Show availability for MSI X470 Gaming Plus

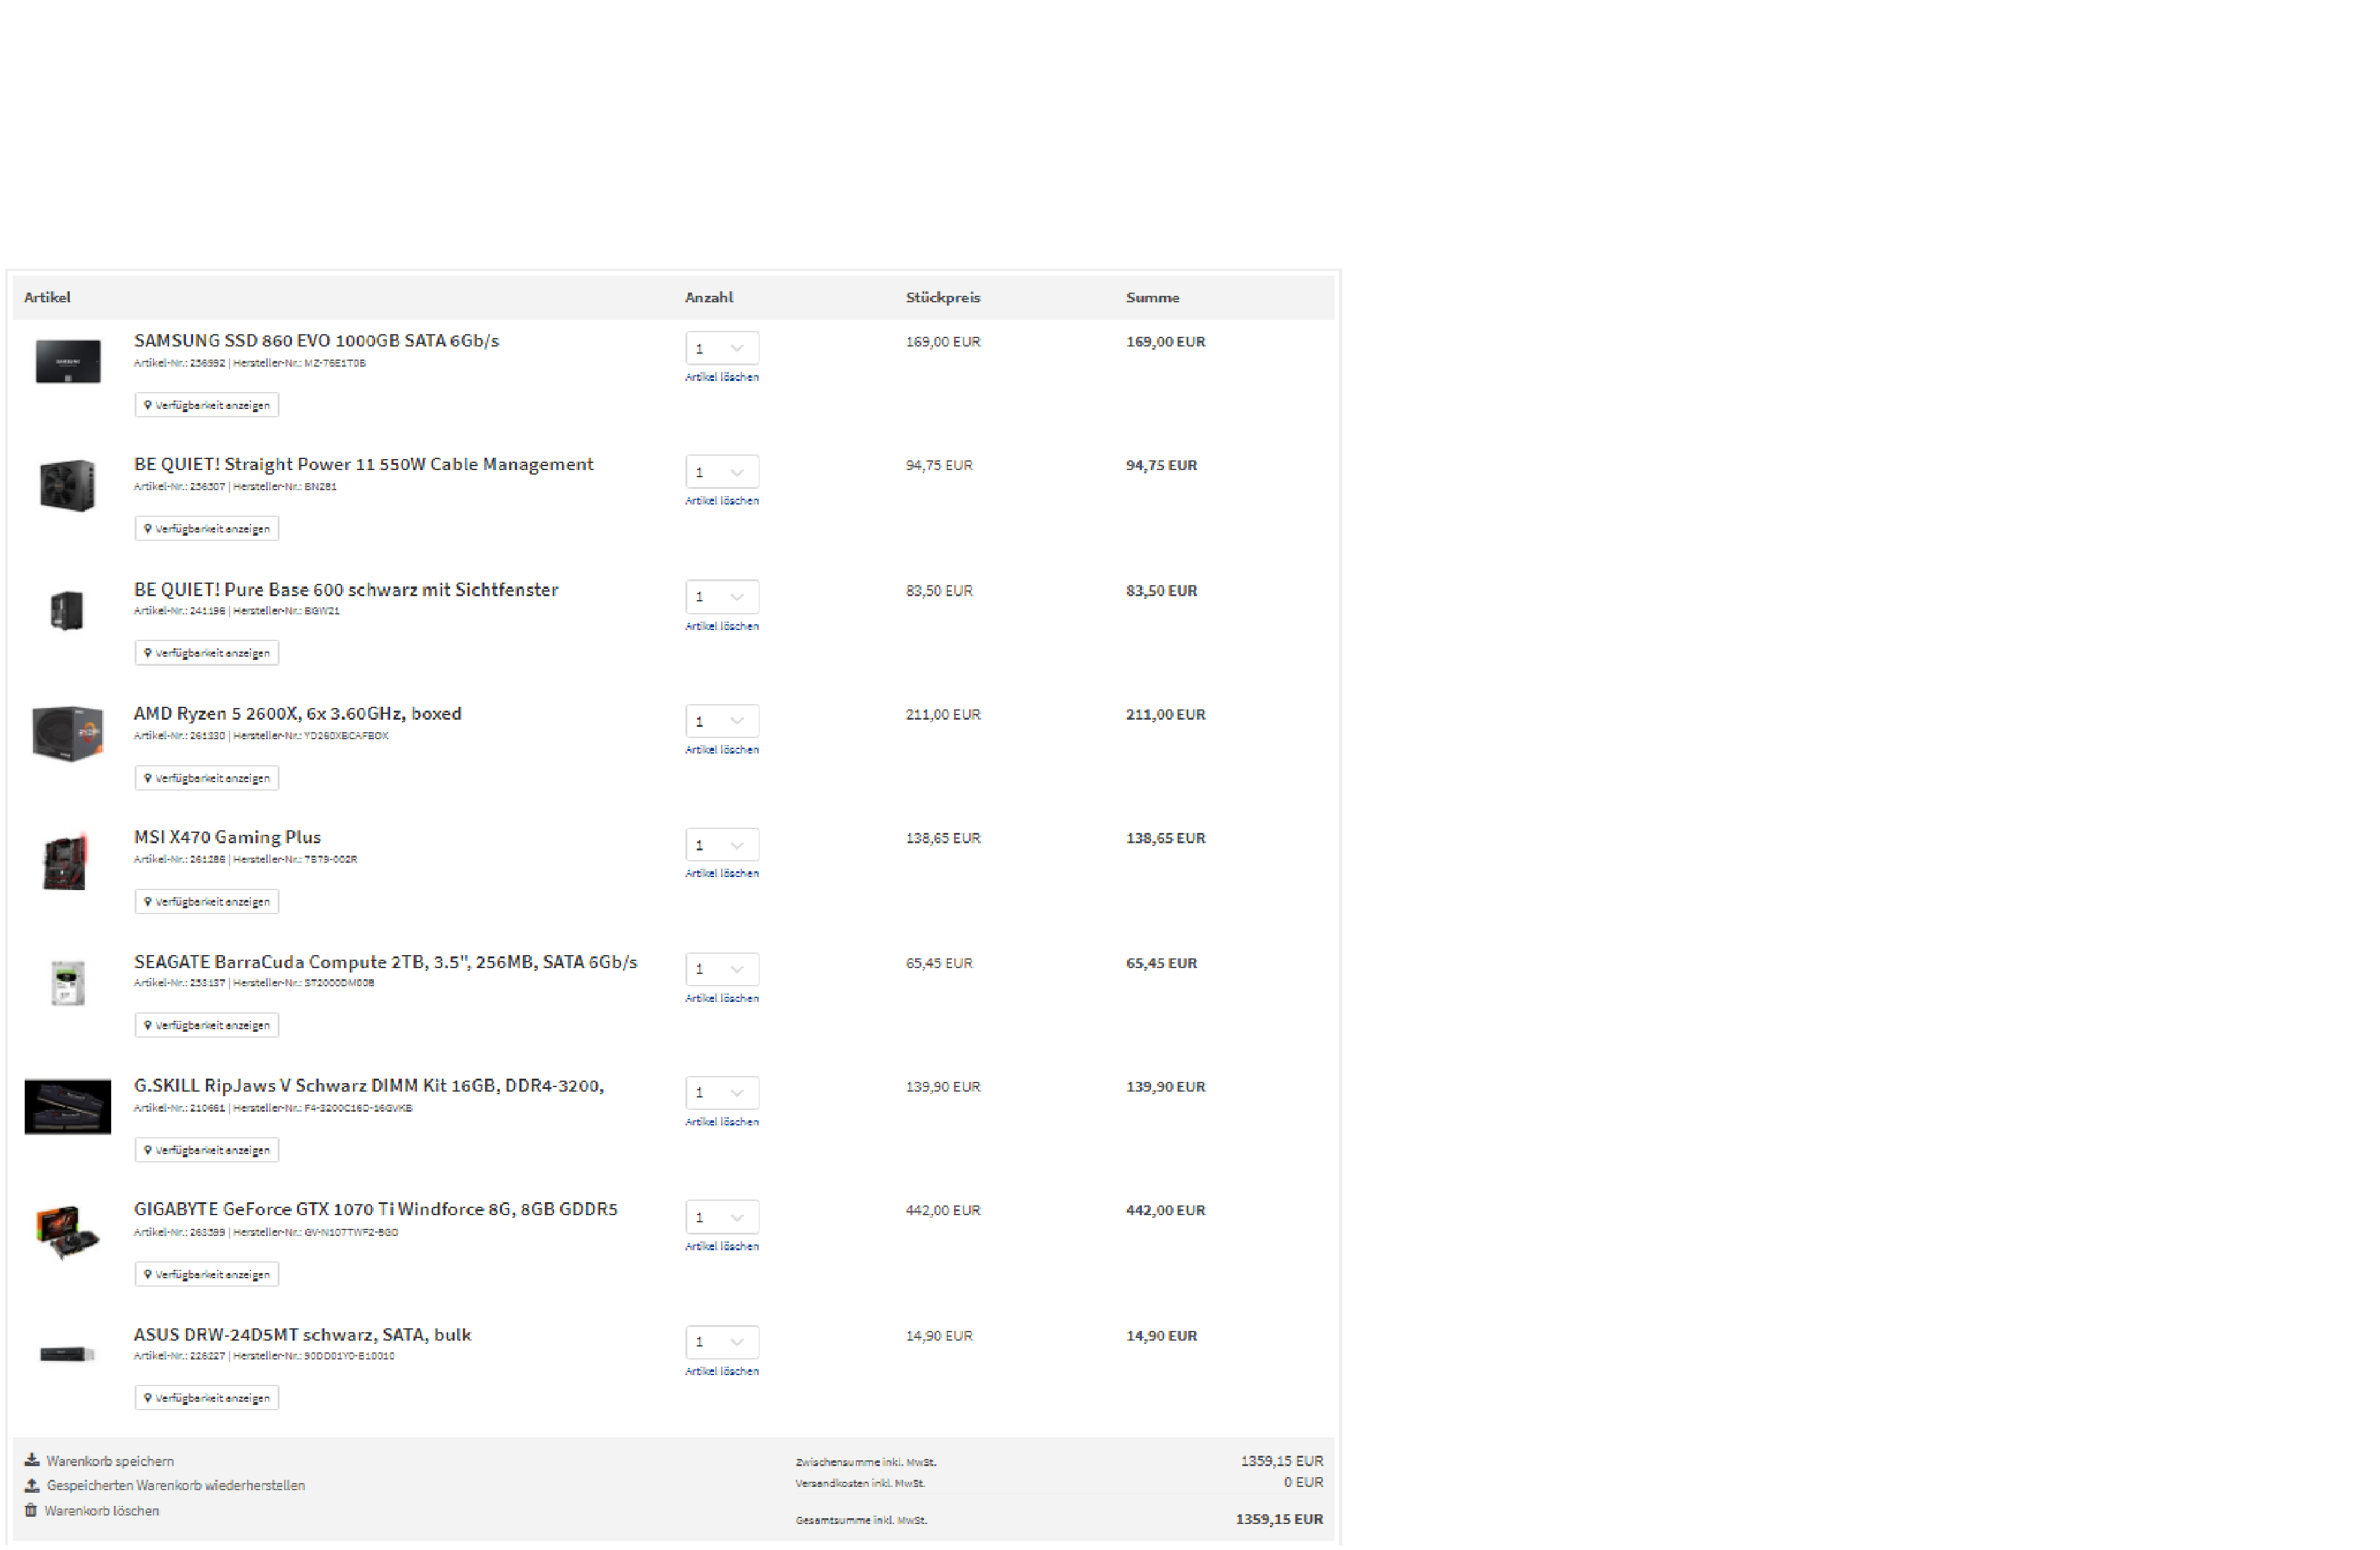coord(207,901)
